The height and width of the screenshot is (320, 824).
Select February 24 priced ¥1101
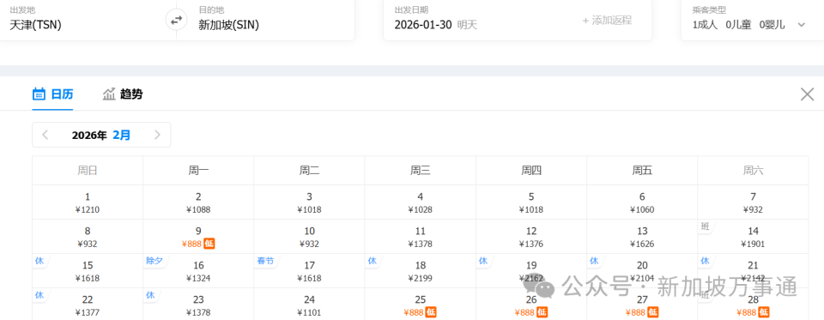(x=310, y=305)
